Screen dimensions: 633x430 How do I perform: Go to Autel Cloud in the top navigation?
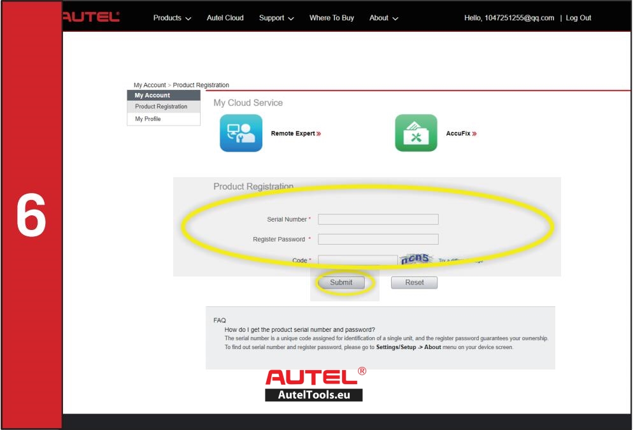(x=225, y=18)
